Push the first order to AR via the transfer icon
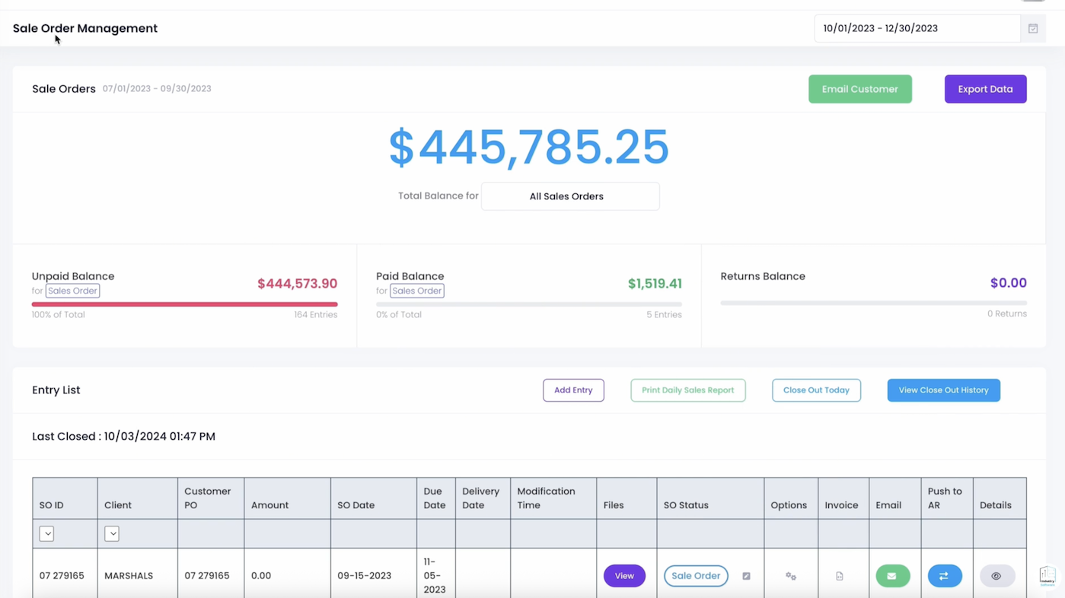 945,576
